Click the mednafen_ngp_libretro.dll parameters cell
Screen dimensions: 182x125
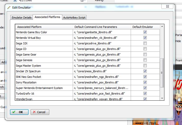pos(102,77)
